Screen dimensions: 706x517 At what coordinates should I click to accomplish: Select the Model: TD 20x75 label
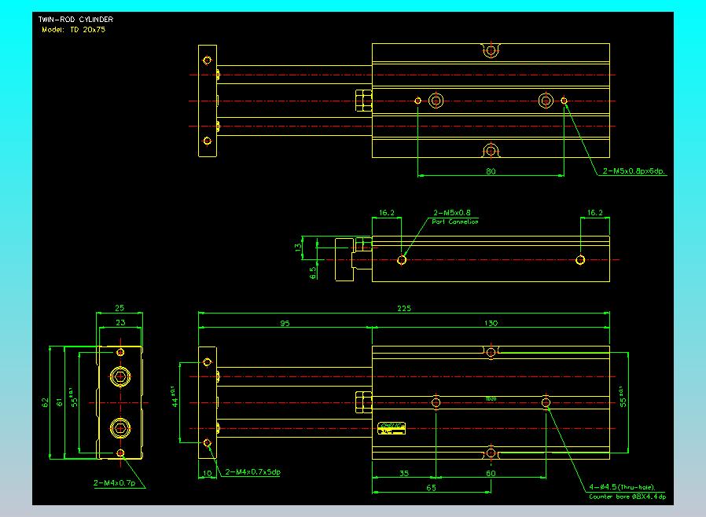click(x=73, y=29)
